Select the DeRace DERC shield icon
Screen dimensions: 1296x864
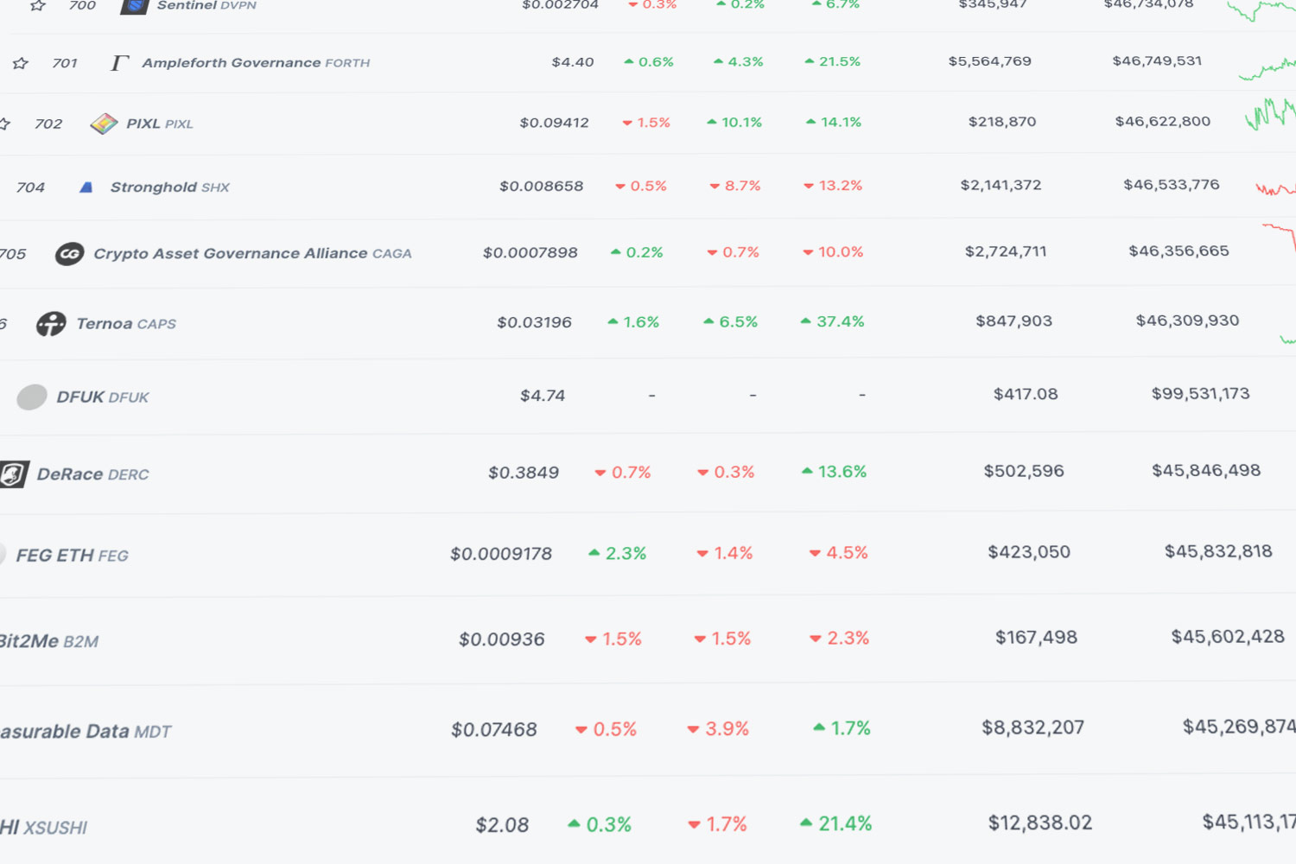tap(14, 473)
